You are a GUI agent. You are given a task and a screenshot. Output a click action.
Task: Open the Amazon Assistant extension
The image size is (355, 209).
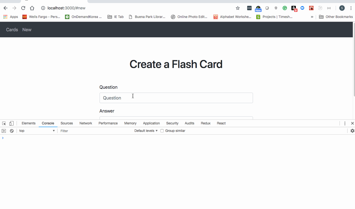(x=293, y=8)
